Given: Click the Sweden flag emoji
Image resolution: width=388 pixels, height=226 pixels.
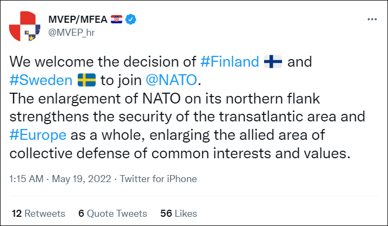Looking at the screenshot, I should 86,81.
